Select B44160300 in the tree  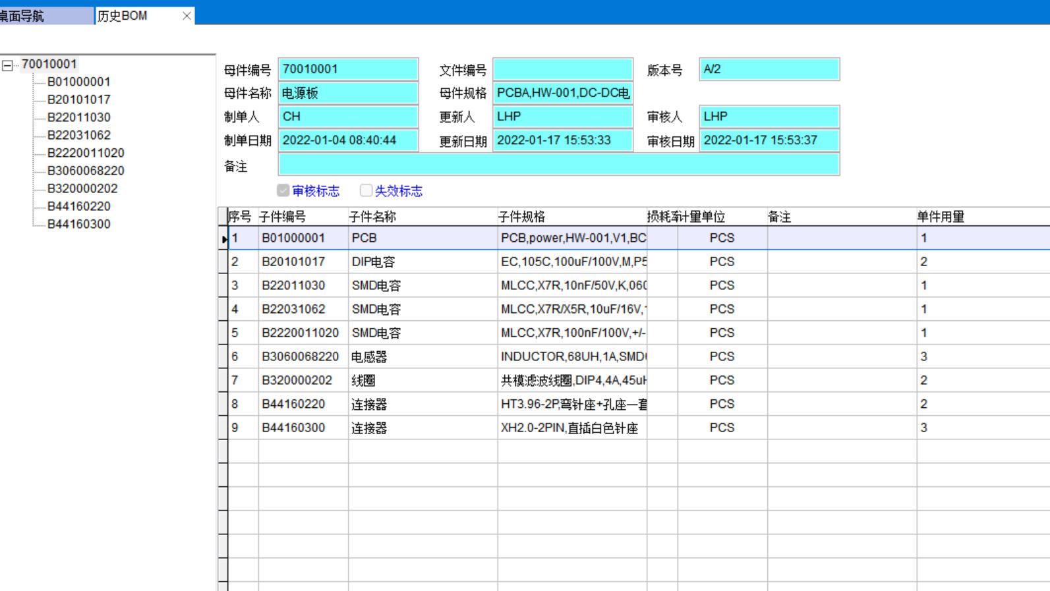(x=78, y=224)
